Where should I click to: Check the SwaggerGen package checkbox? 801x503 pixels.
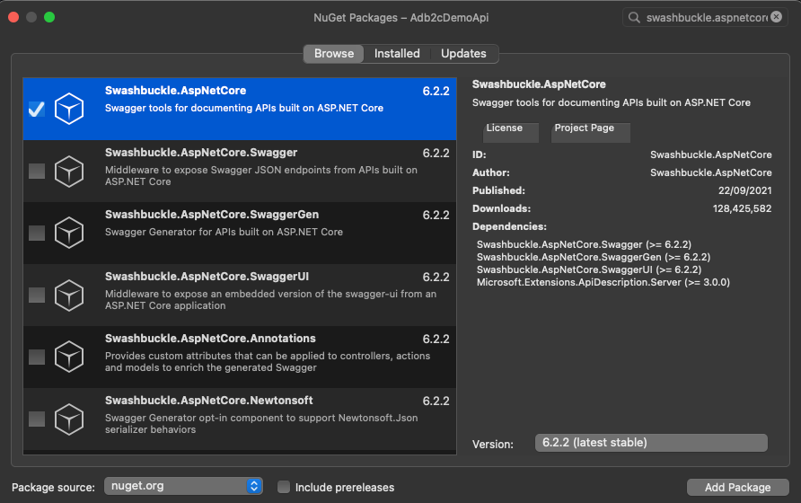(x=36, y=234)
